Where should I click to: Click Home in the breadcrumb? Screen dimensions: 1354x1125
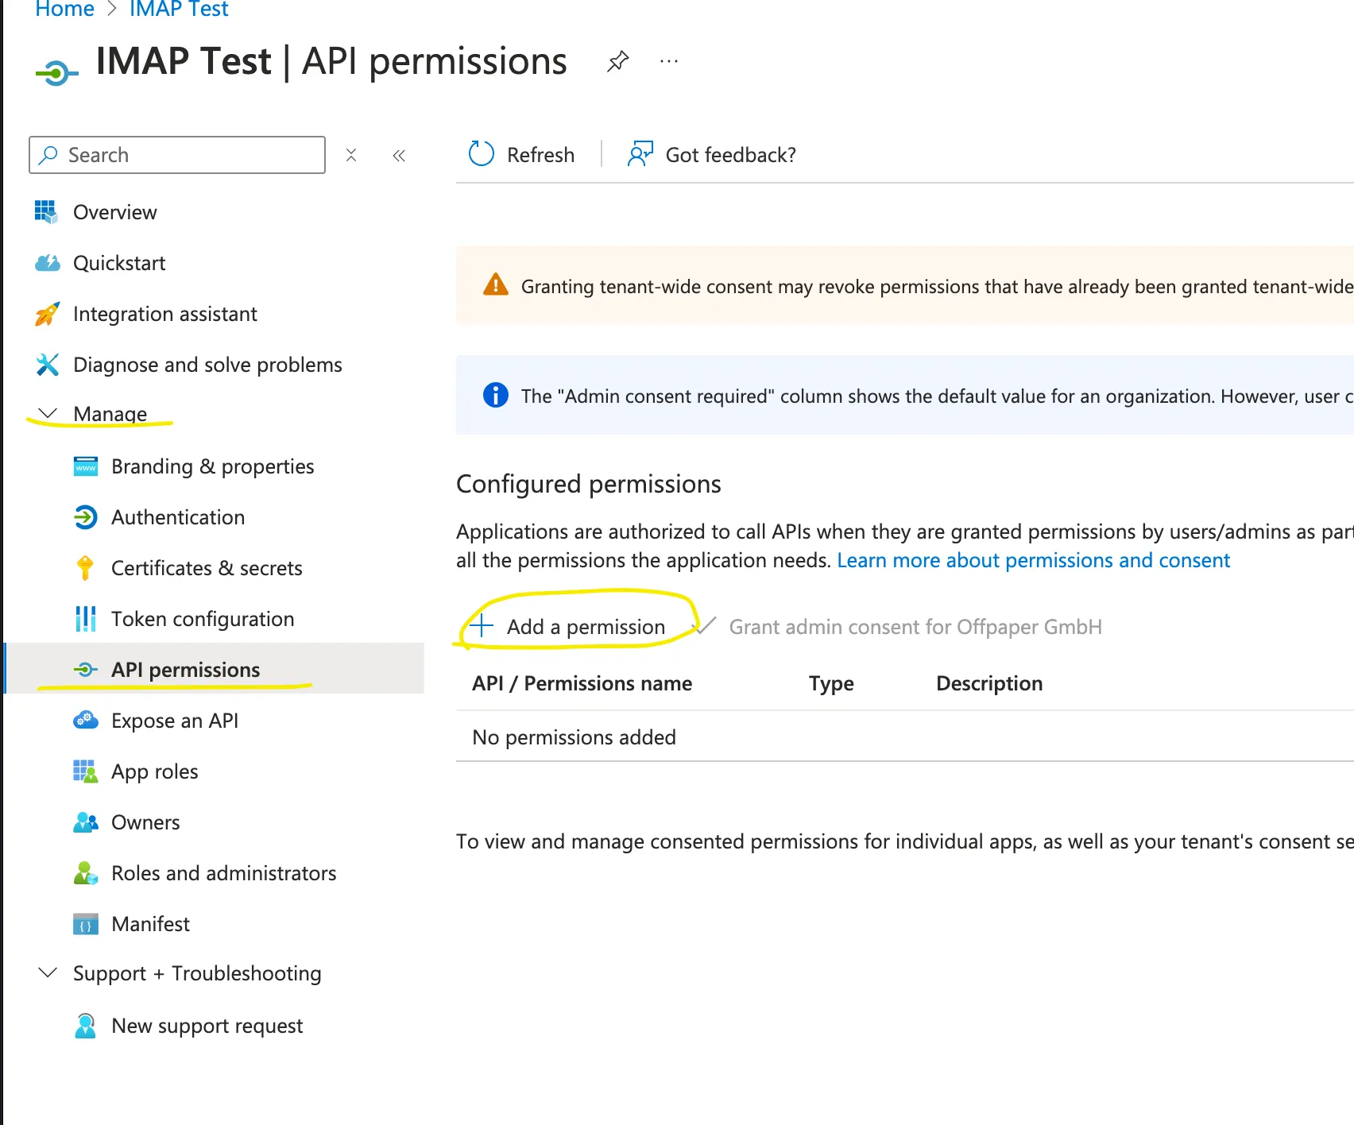click(64, 10)
